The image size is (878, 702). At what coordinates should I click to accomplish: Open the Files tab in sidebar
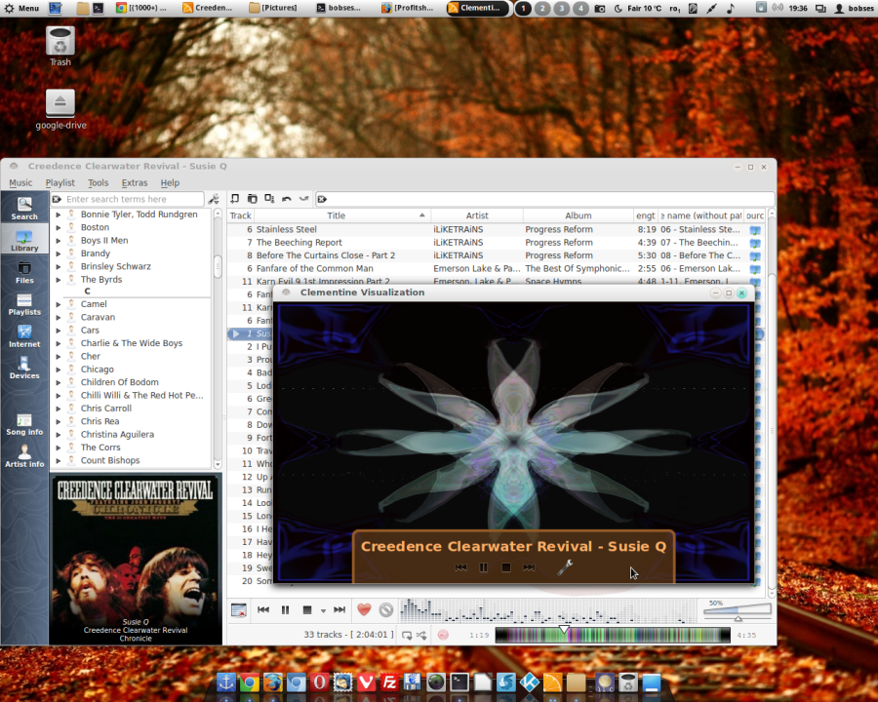tap(24, 272)
